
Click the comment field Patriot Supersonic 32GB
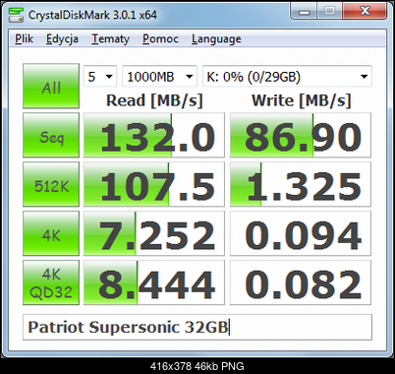[x=197, y=328]
